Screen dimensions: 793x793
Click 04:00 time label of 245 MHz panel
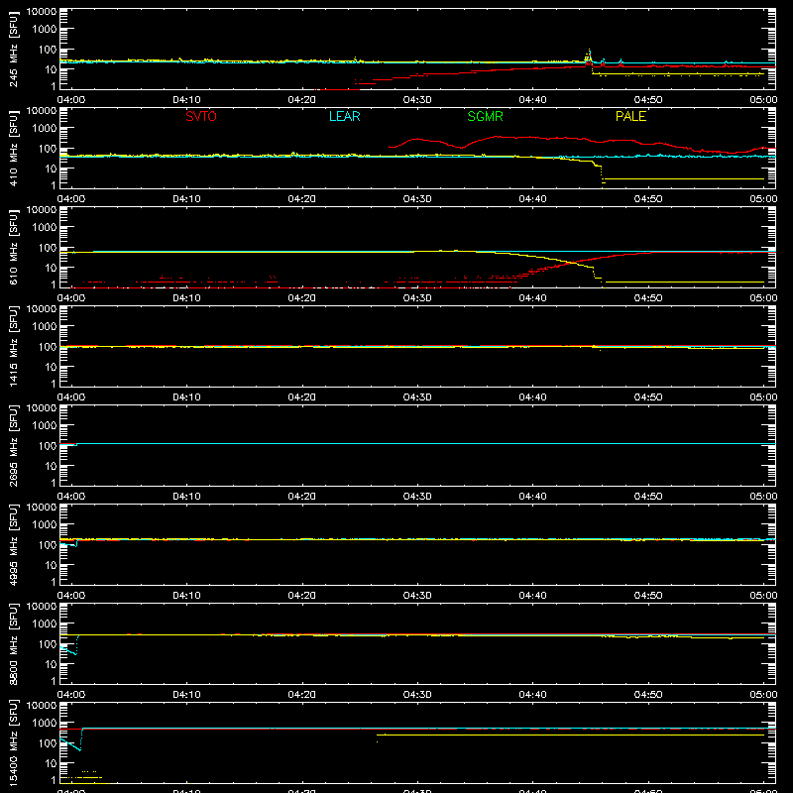coord(71,100)
